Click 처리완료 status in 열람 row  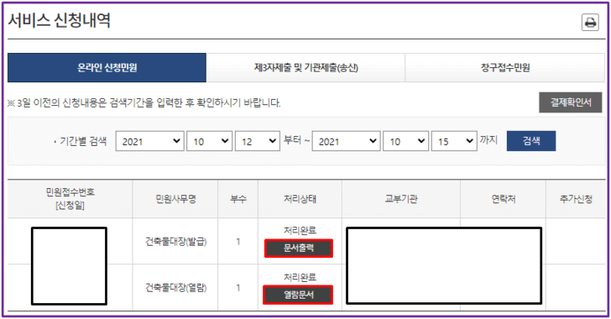[x=300, y=277]
